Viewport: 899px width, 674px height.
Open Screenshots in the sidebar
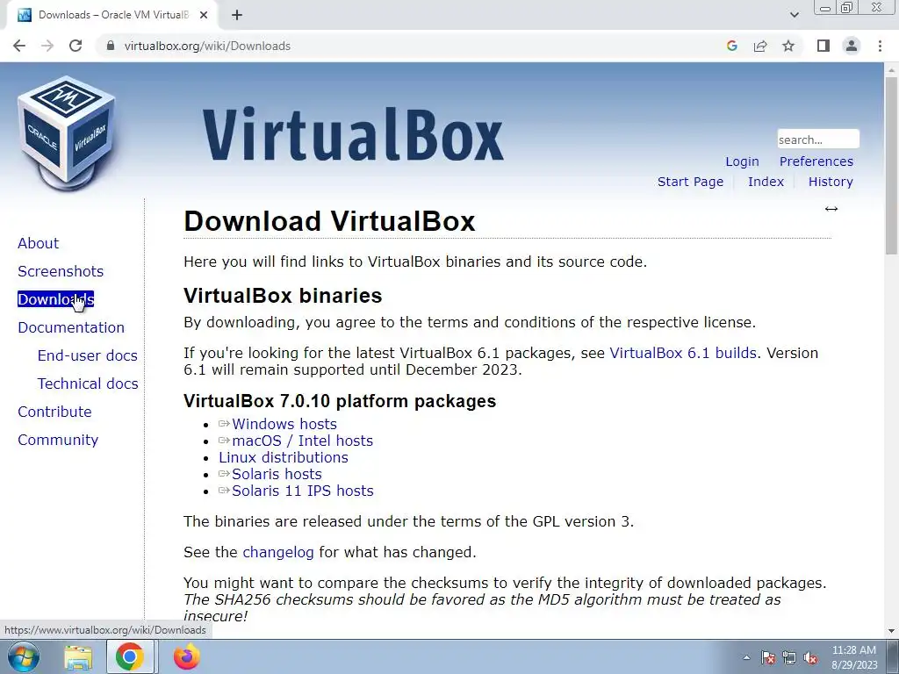61,271
